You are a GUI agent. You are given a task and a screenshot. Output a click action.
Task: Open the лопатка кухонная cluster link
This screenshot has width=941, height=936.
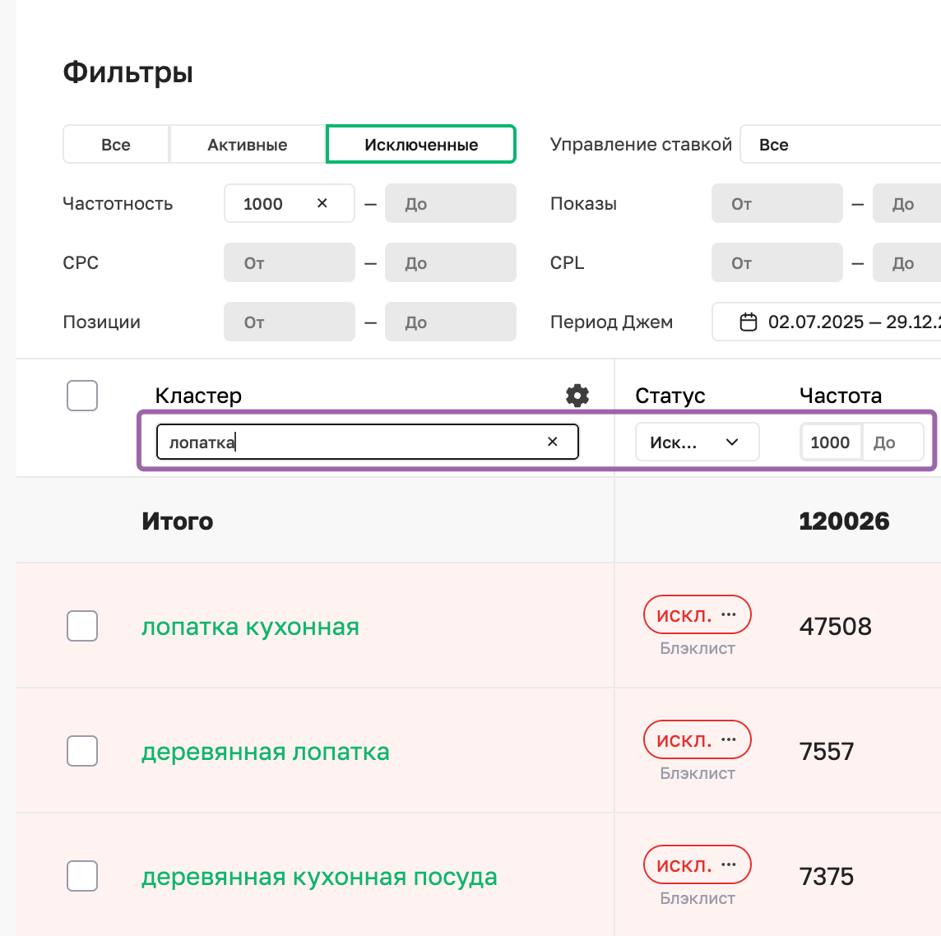tap(250, 627)
